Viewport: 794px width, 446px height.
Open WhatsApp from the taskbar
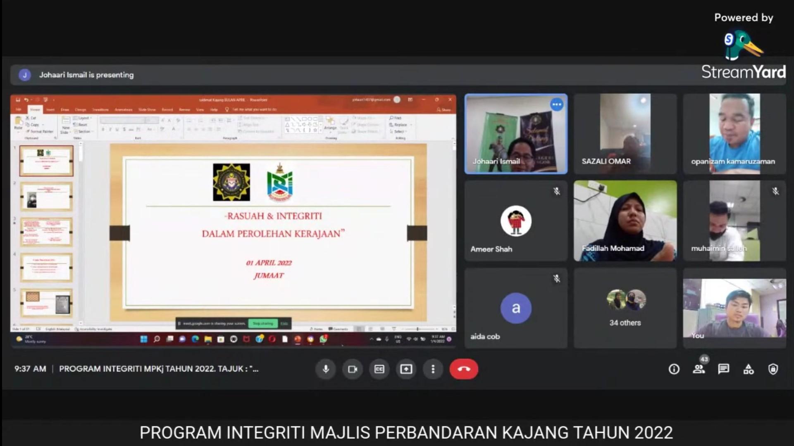pyautogui.click(x=323, y=339)
